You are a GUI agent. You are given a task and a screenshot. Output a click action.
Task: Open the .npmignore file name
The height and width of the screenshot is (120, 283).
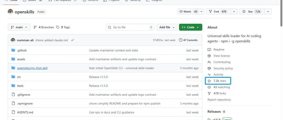25,104
